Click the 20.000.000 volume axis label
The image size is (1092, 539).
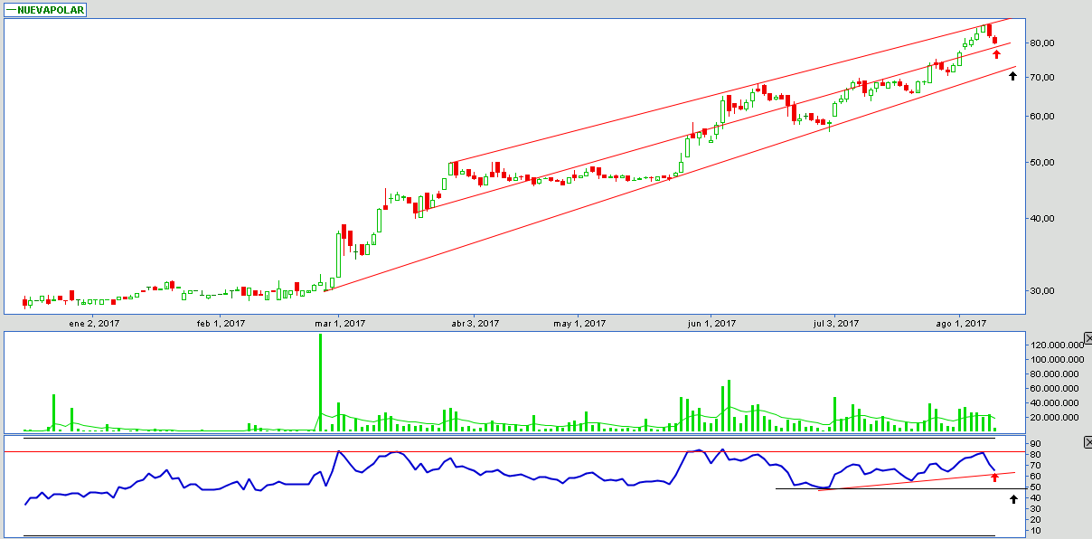click(1054, 418)
